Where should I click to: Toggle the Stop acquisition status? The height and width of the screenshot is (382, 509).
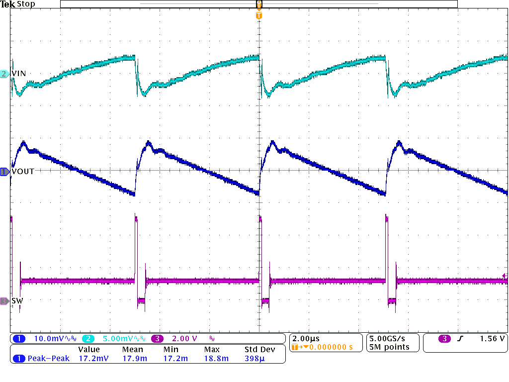click(26, 4)
